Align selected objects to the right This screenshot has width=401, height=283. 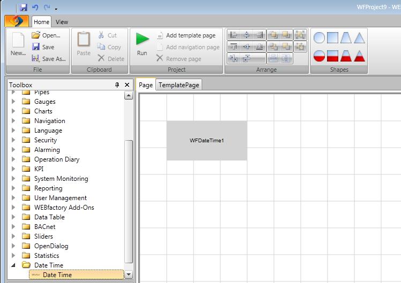[x=259, y=35]
